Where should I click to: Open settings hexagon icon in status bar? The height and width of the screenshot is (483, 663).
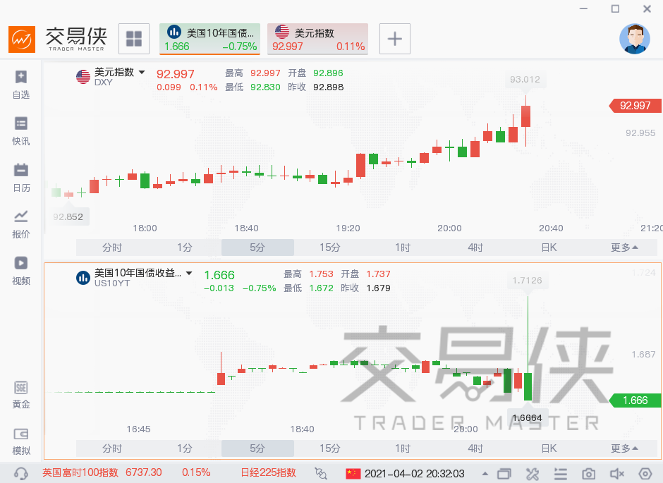tap(645, 474)
